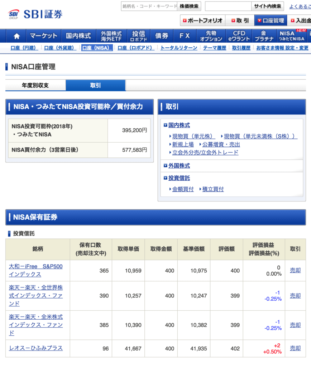Open the マーケット menu

tap(43, 36)
